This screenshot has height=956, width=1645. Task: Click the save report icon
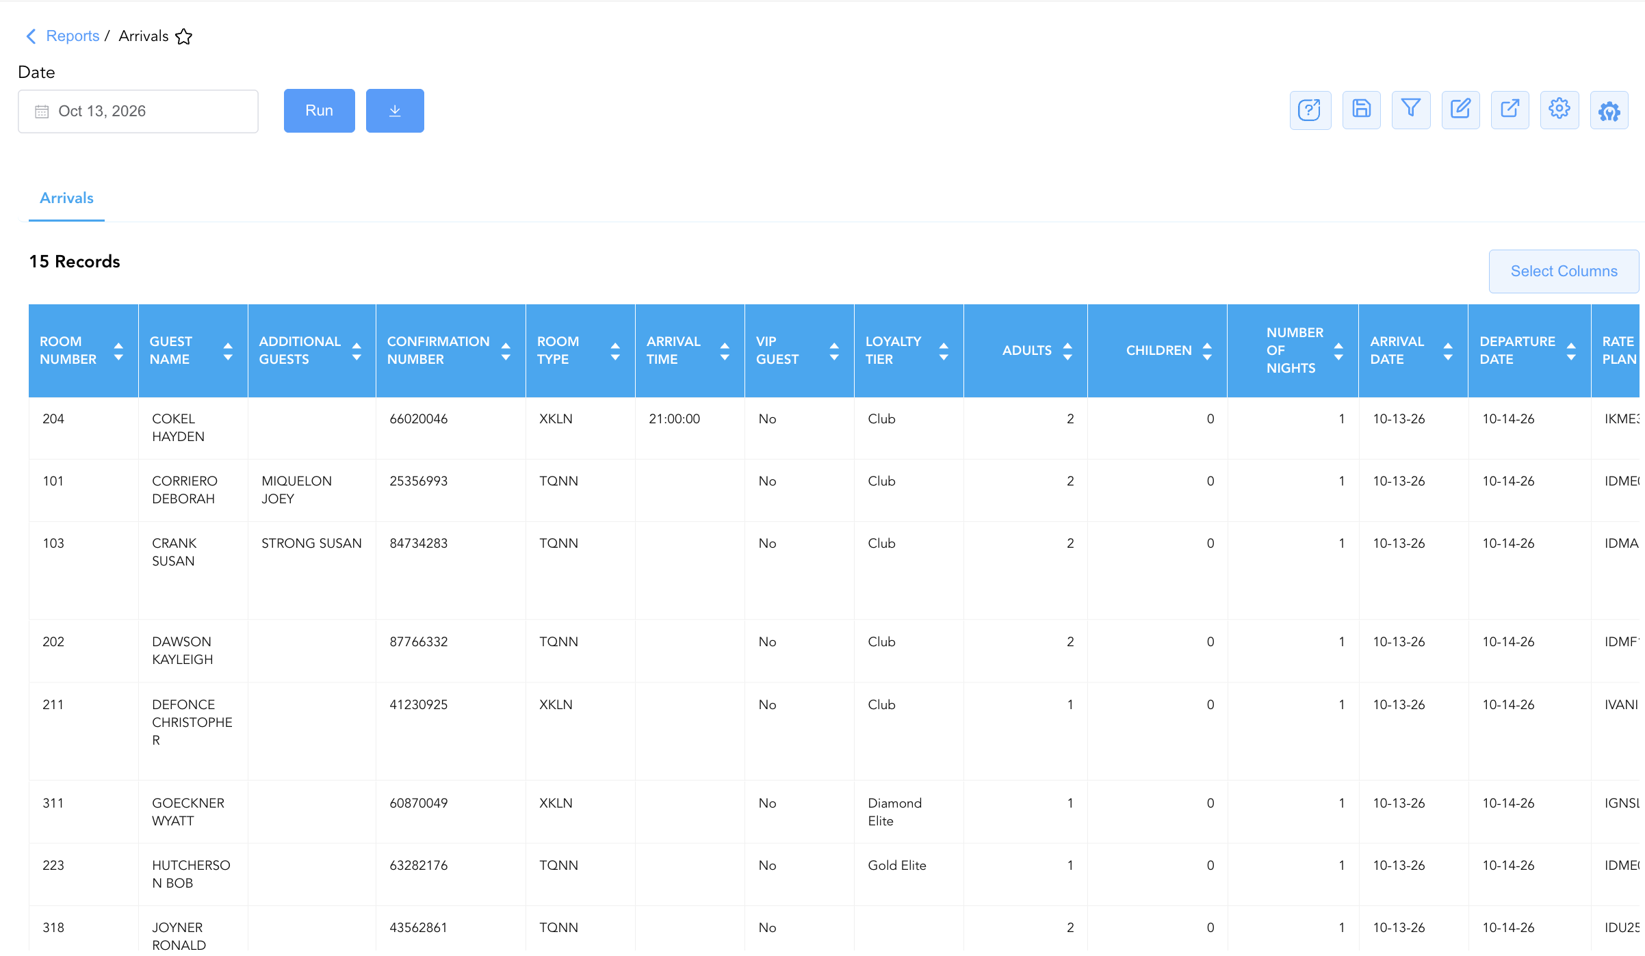1361,110
